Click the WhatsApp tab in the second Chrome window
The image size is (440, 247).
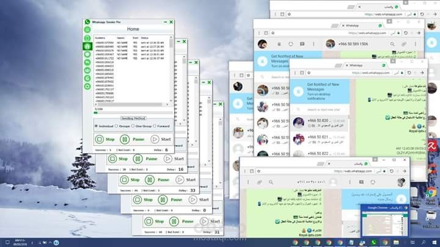(x=361, y=26)
